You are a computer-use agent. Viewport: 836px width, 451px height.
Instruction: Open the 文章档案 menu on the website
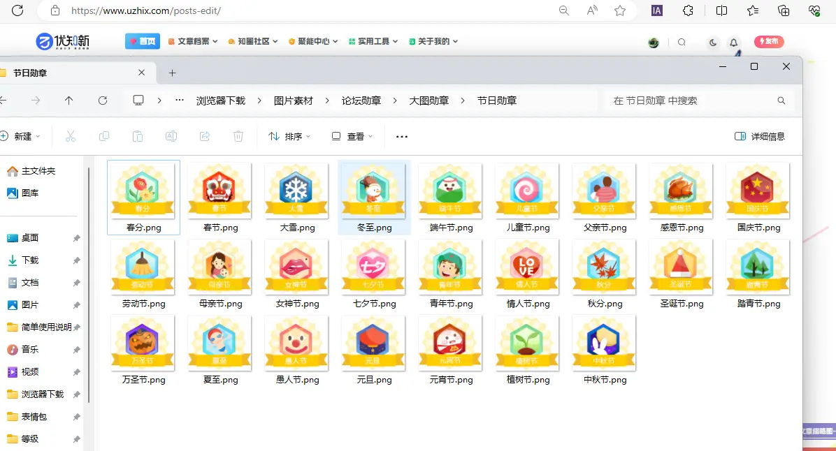[x=194, y=40]
